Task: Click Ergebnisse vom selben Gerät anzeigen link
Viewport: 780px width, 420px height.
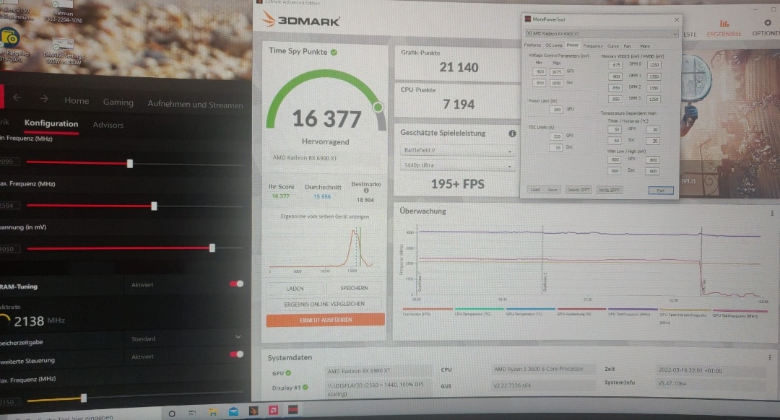Action: 325,216
